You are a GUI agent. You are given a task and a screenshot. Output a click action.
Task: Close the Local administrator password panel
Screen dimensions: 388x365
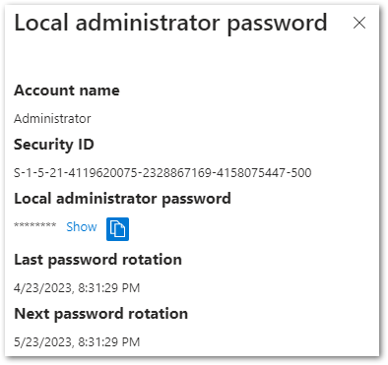pyautogui.click(x=359, y=23)
